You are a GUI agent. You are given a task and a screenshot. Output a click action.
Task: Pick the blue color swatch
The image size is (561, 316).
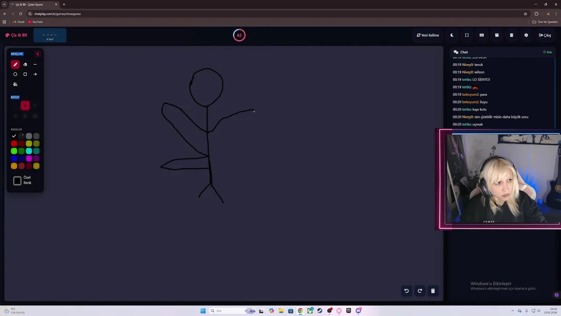point(14,158)
